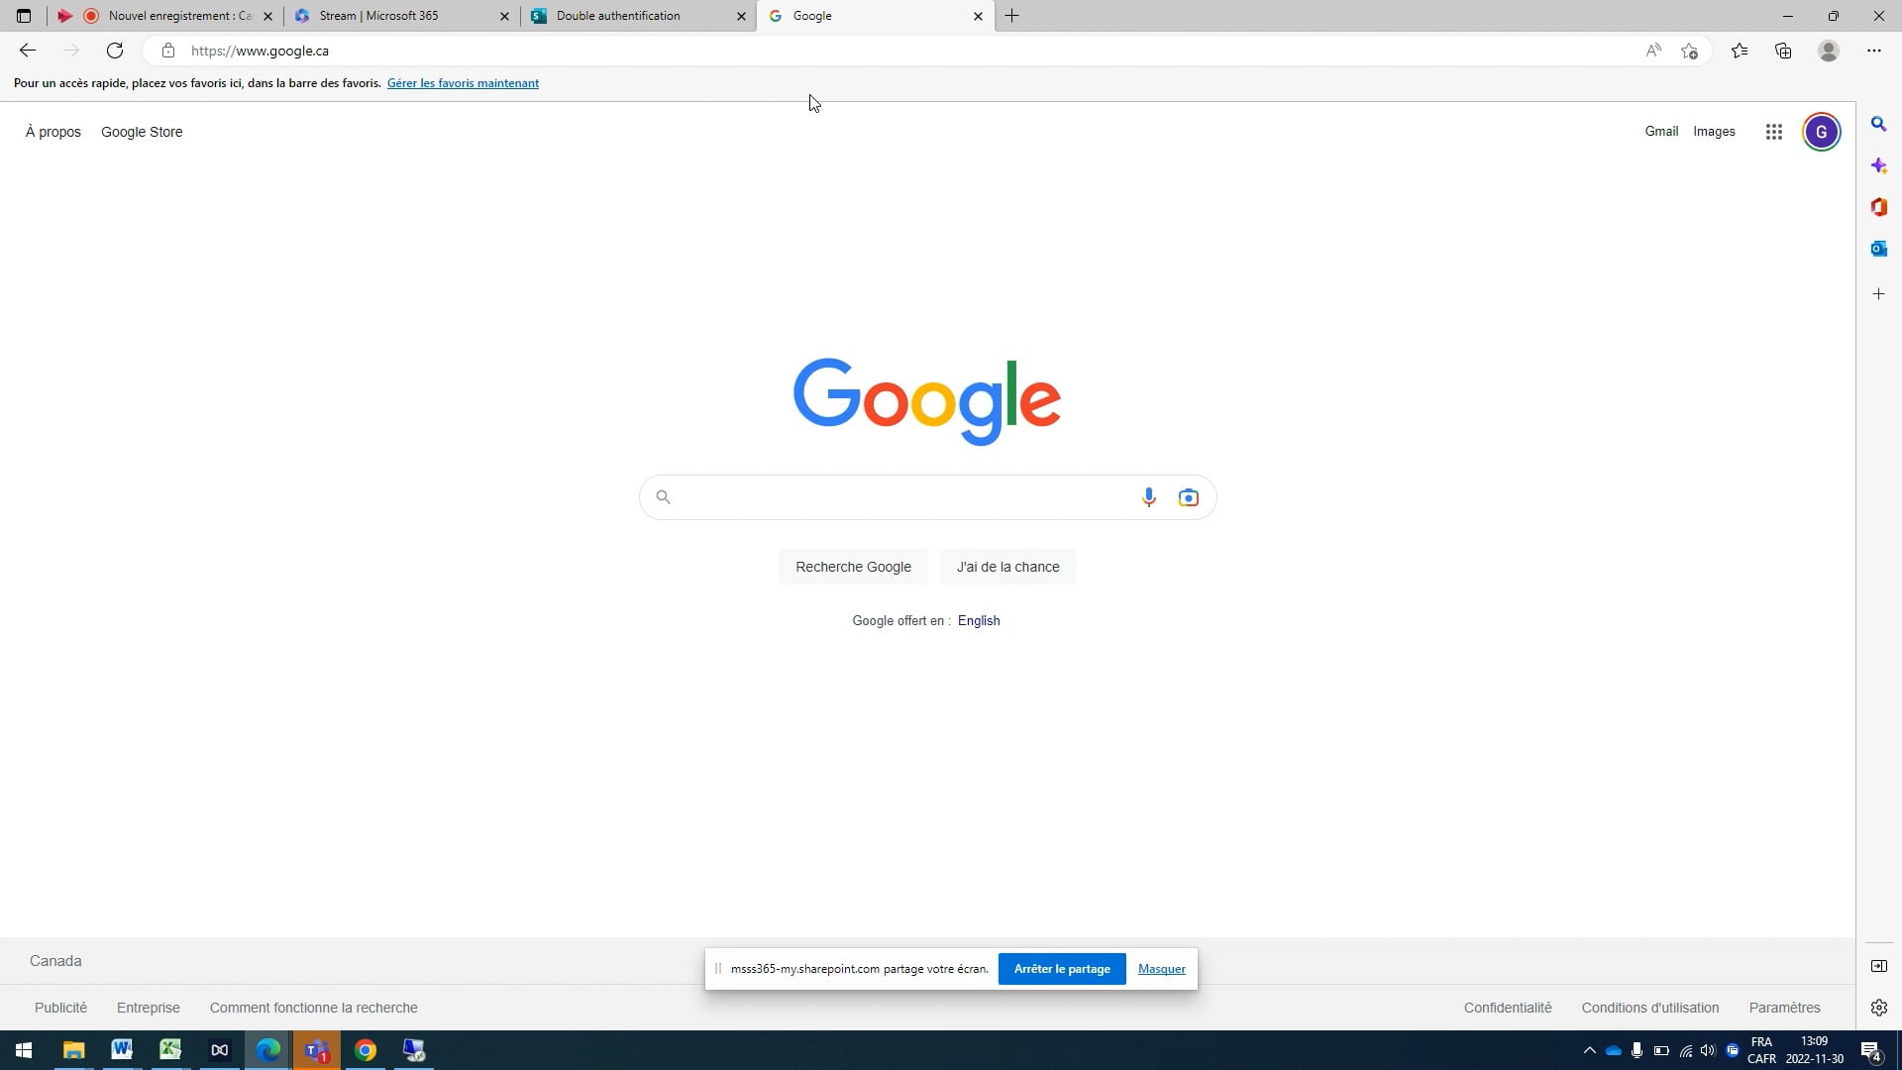Click the voice search microphone icon
Viewport: 1902px width, 1070px height.
pyautogui.click(x=1148, y=497)
